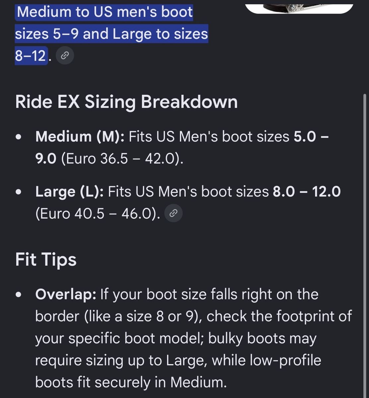Click the bullet point beside 'Medium (M)'
The image size is (369, 398).
[19, 137]
